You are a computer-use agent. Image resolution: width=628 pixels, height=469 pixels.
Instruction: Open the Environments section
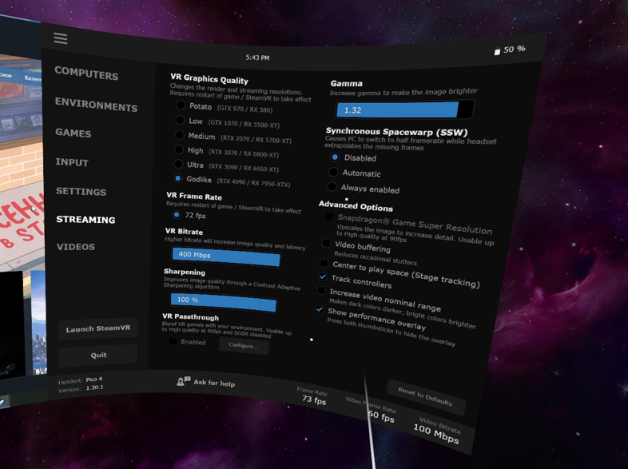pyautogui.click(x=96, y=104)
